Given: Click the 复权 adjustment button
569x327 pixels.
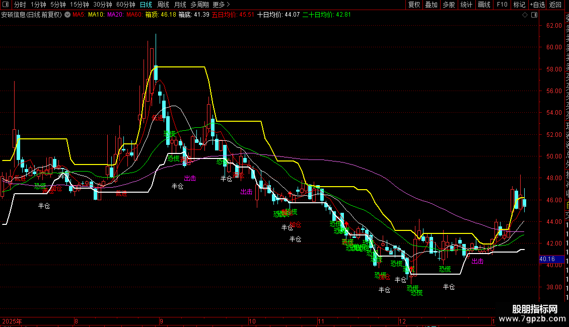Looking at the screenshot, I should (414, 5).
